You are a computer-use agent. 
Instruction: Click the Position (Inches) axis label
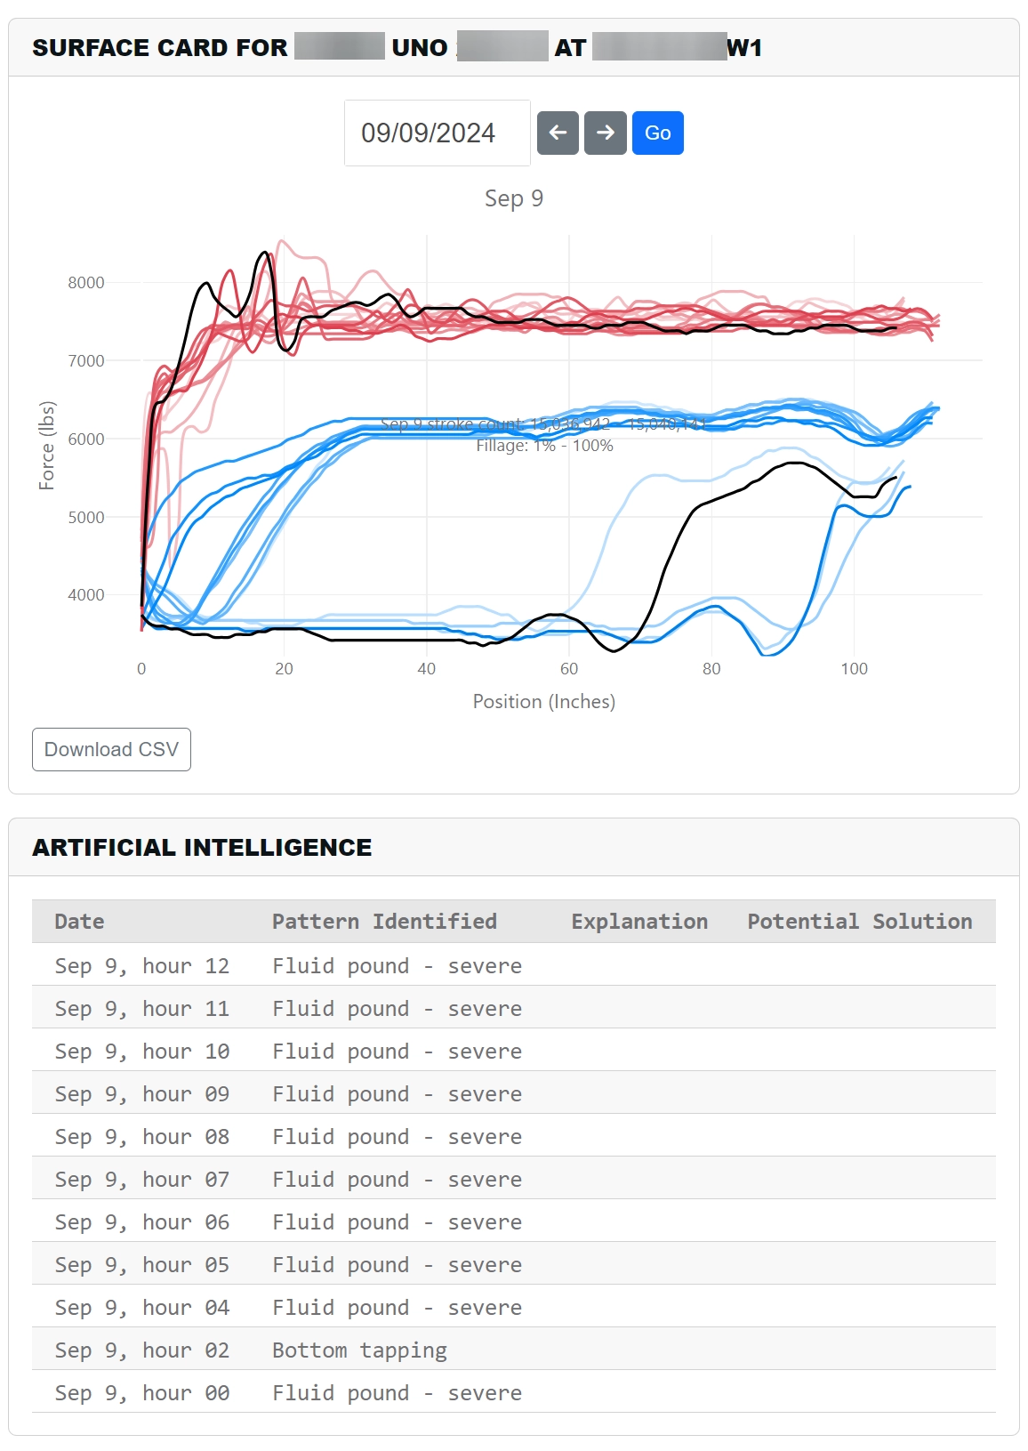(543, 701)
